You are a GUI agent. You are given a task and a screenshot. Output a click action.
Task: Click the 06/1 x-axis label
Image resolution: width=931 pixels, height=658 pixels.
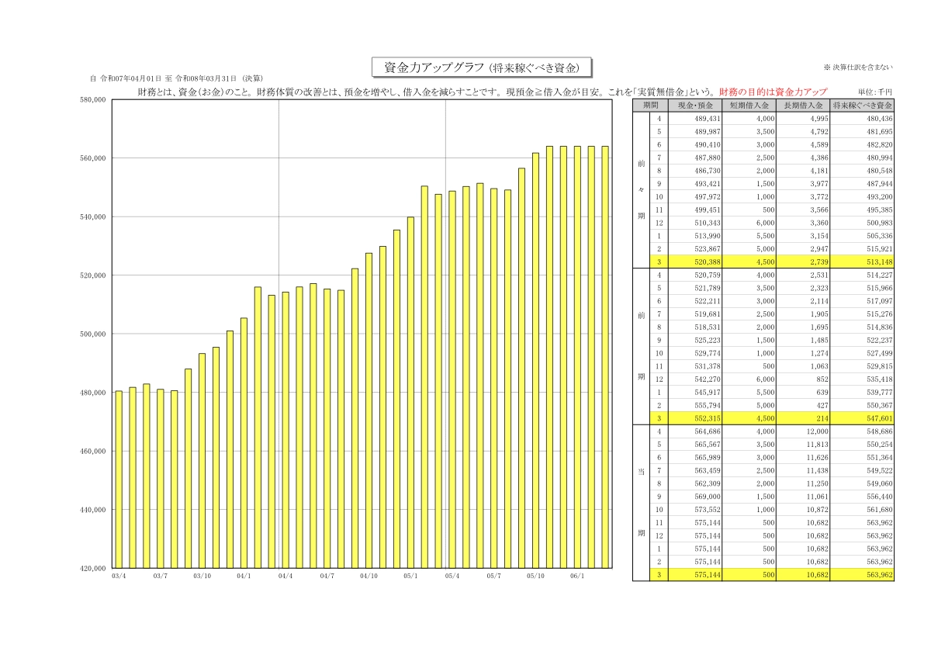[577, 577]
